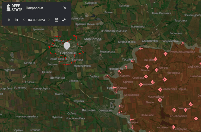Screen dimensions: 201x132
Task: Change the 1x playback speed
Action: coord(17,20)
